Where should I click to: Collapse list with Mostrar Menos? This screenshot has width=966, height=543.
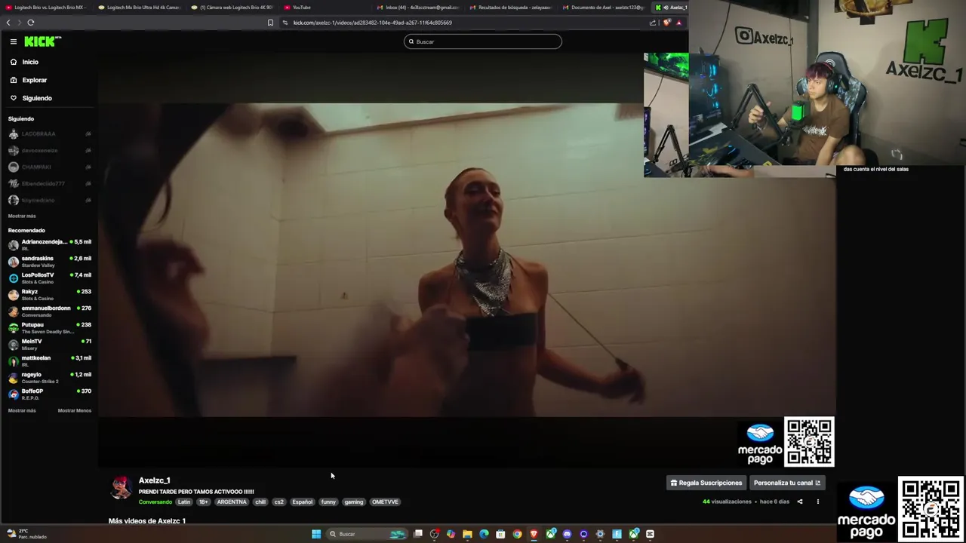75,410
